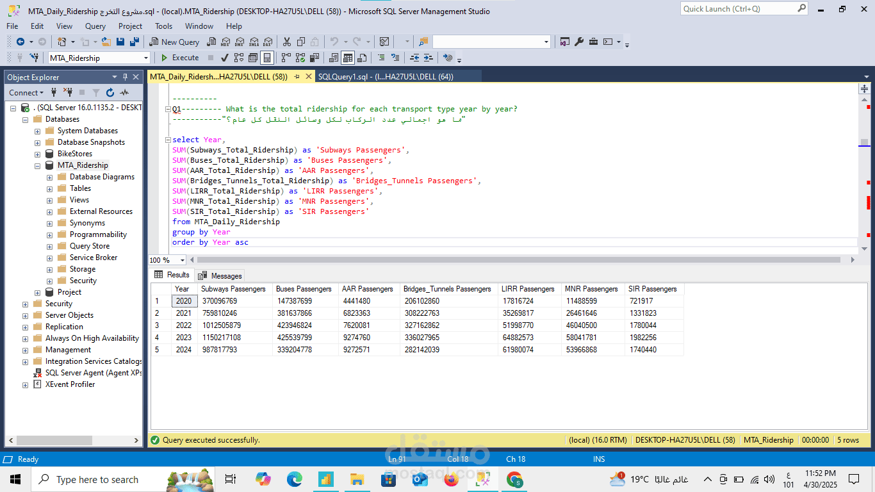Open a new DMX query
The height and width of the screenshot is (492, 875).
(x=240, y=42)
